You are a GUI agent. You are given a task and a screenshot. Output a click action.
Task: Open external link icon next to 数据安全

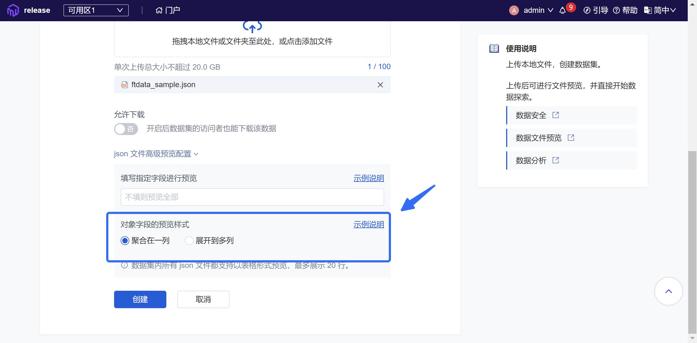[x=556, y=115]
